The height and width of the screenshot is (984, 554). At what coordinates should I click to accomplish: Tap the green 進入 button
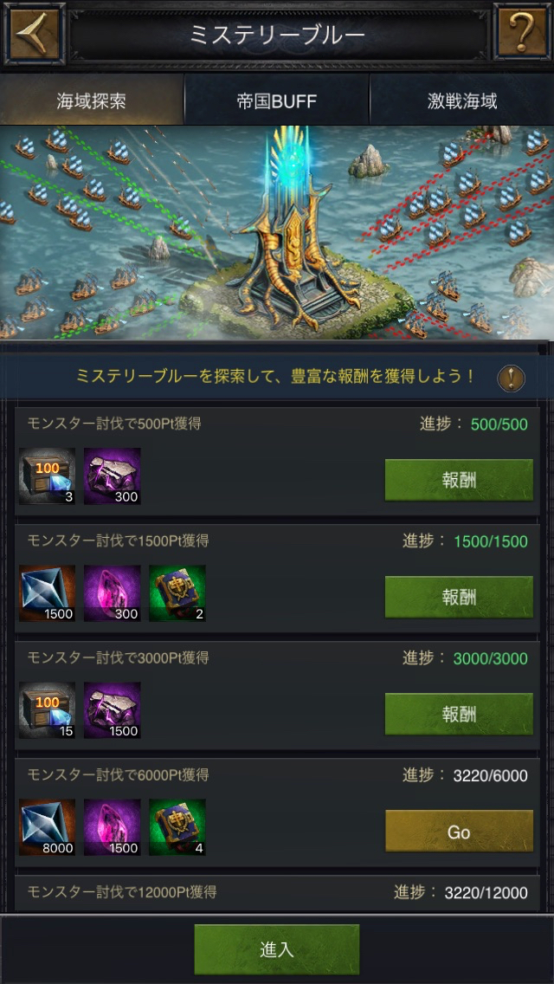click(x=277, y=949)
